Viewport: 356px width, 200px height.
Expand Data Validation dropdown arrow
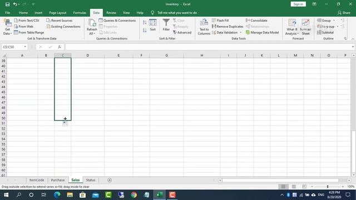[x=241, y=32]
